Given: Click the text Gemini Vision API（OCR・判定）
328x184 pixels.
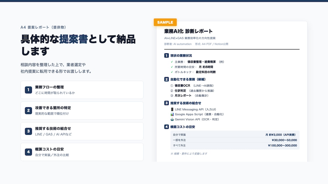Looking at the screenshot, I should click(x=197, y=119).
